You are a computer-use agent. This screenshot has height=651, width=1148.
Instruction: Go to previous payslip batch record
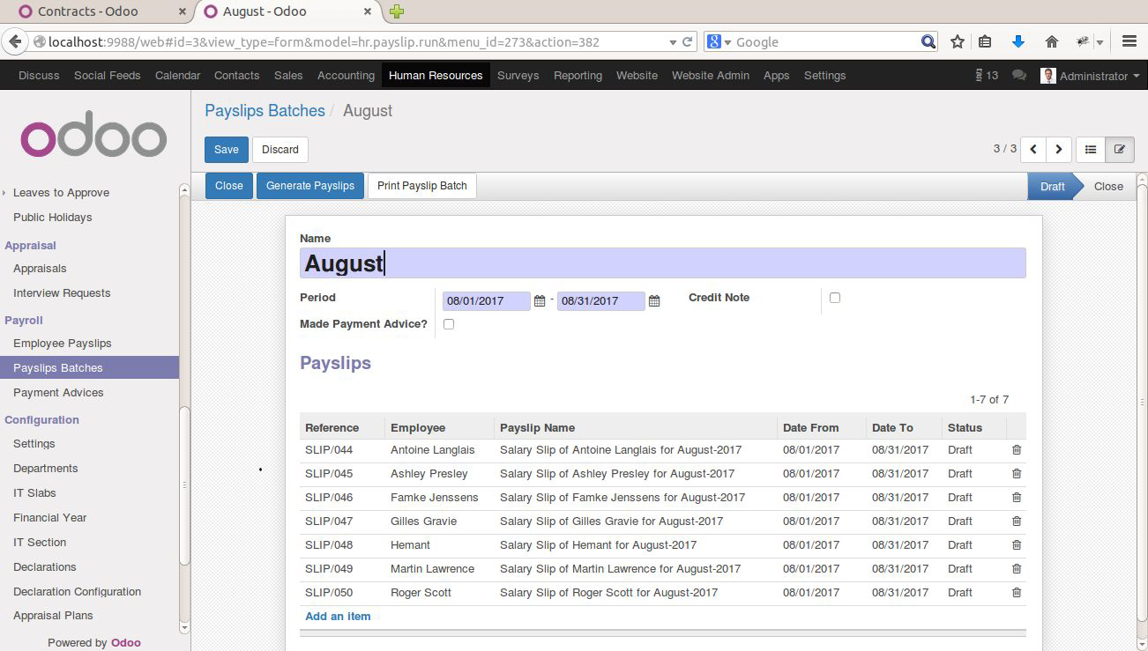pyautogui.click(x=1033, y=150)
